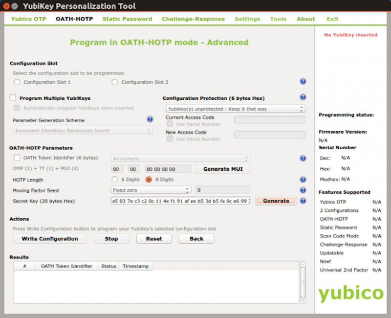Click the New Access Code input field

[x=270, y=135]
